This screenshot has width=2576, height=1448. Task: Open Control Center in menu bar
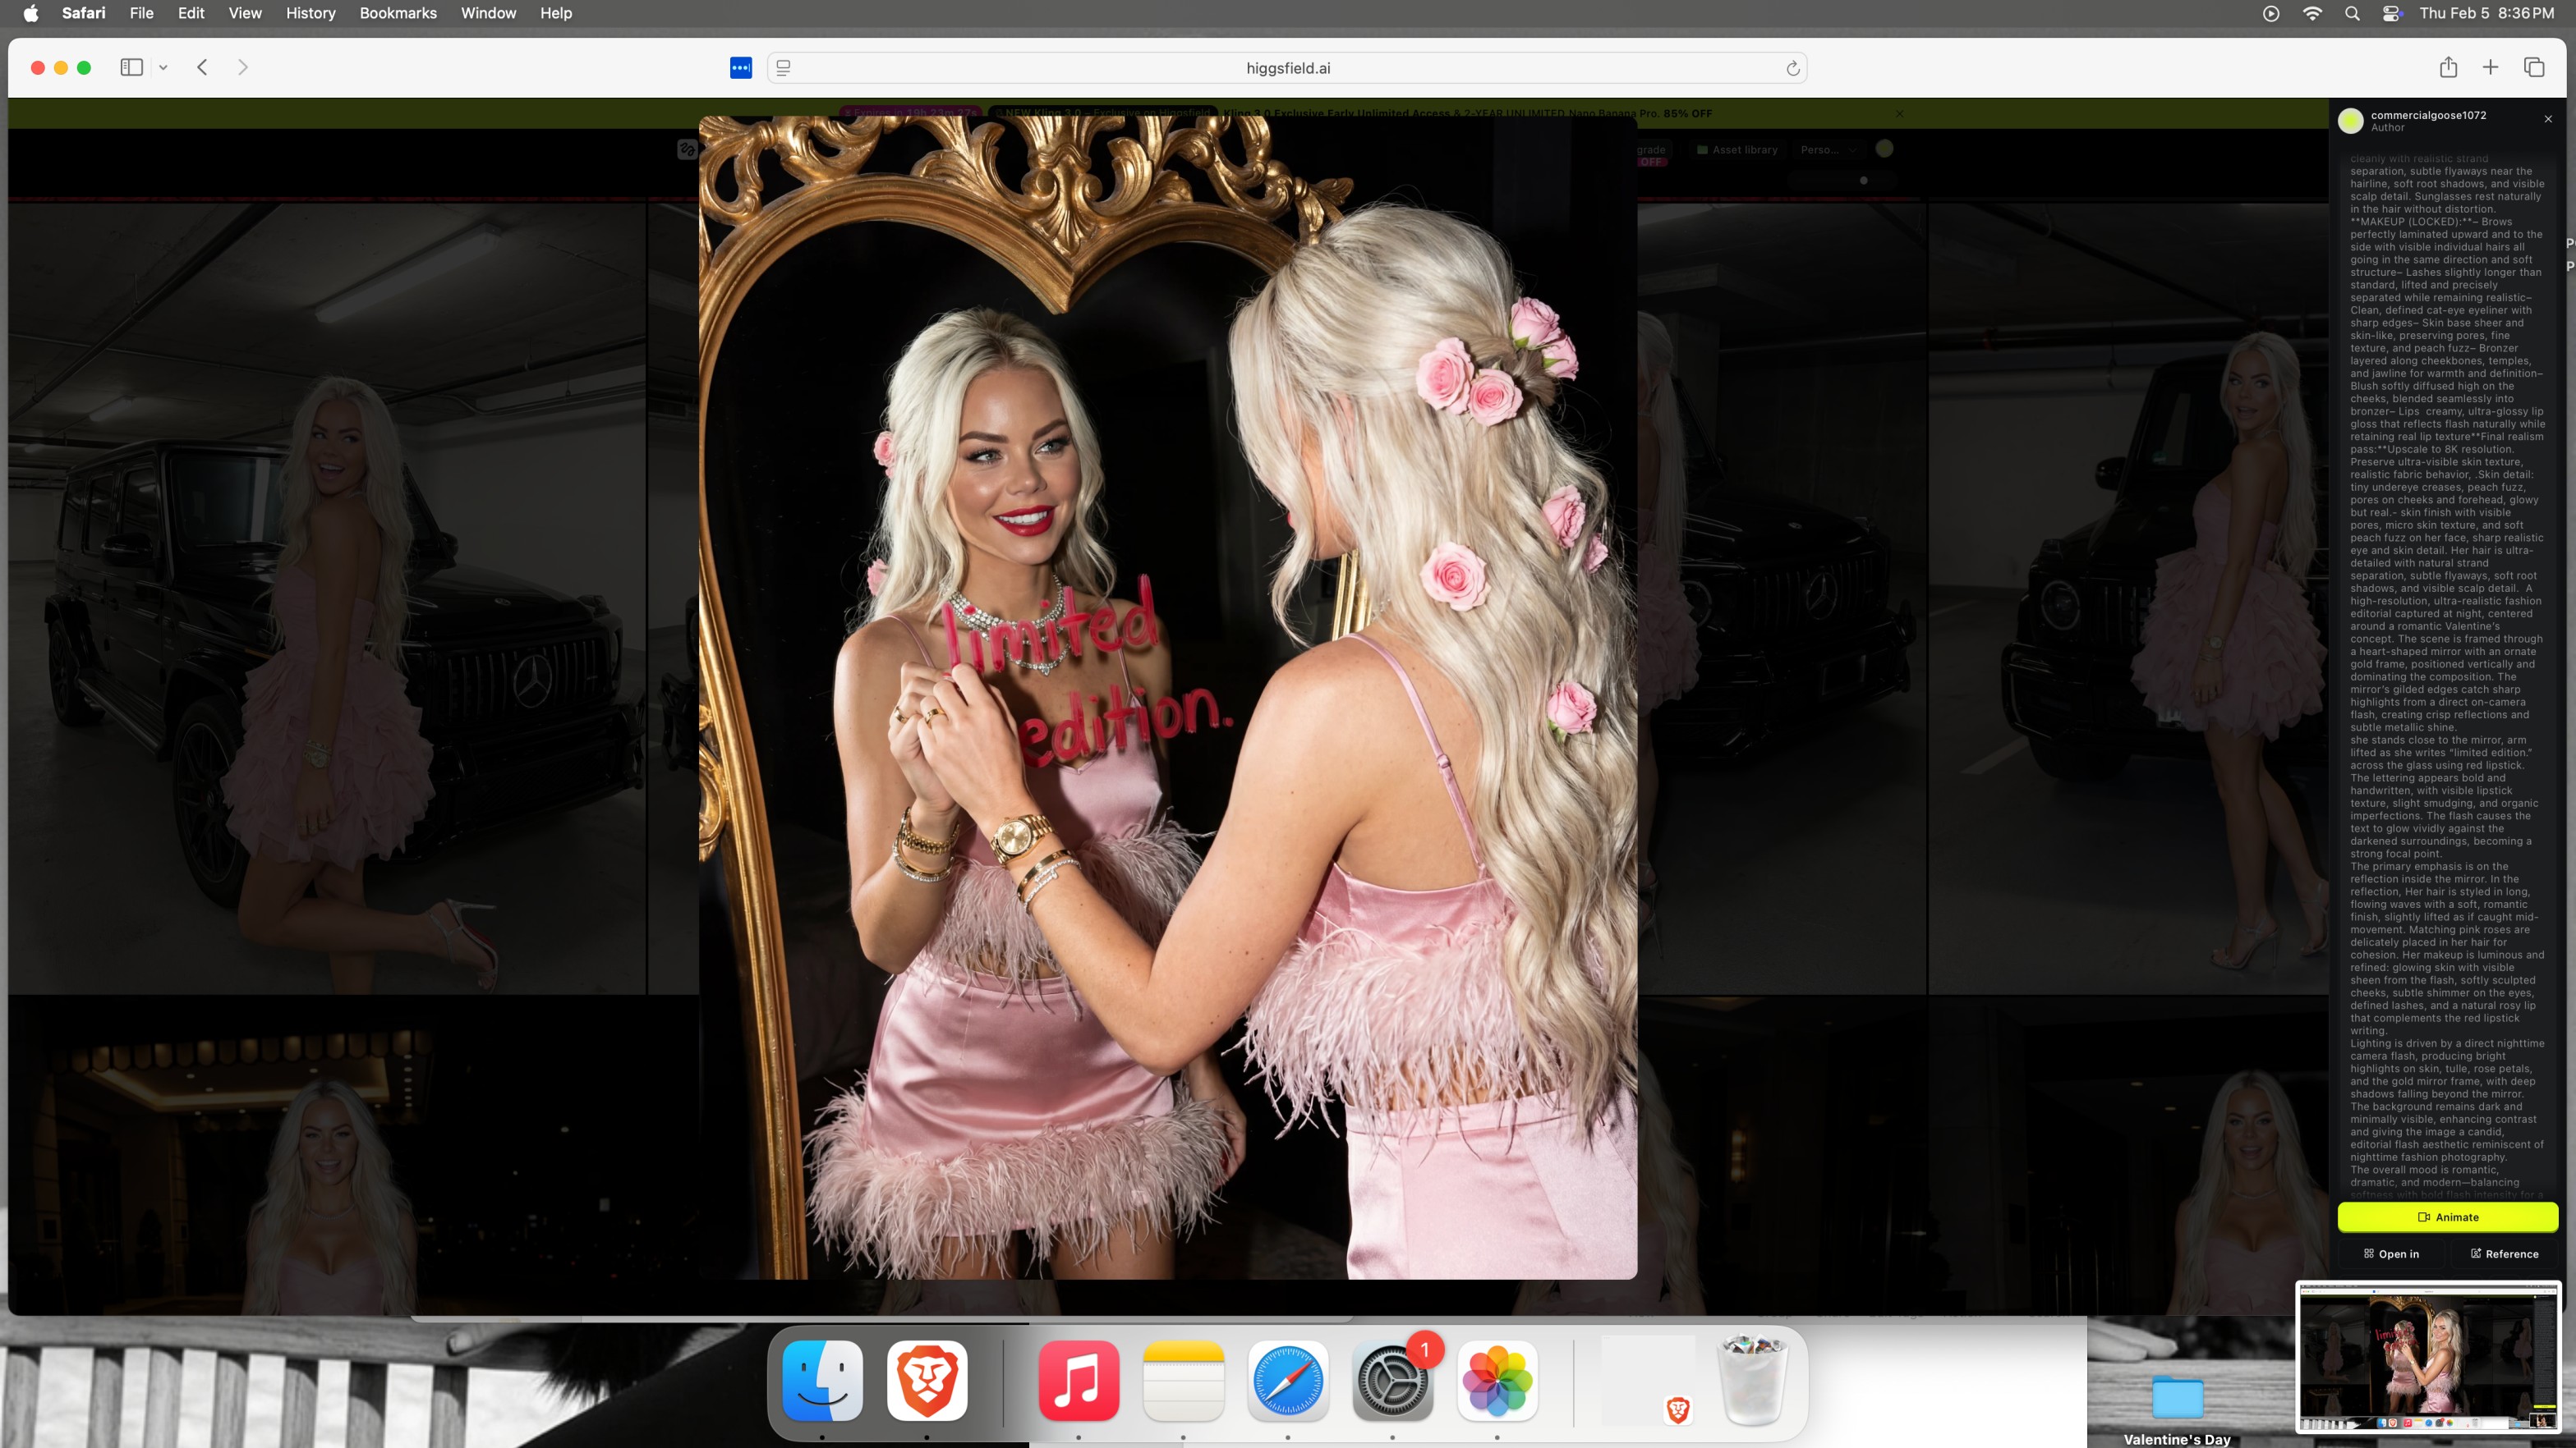tap(2392, 13)
